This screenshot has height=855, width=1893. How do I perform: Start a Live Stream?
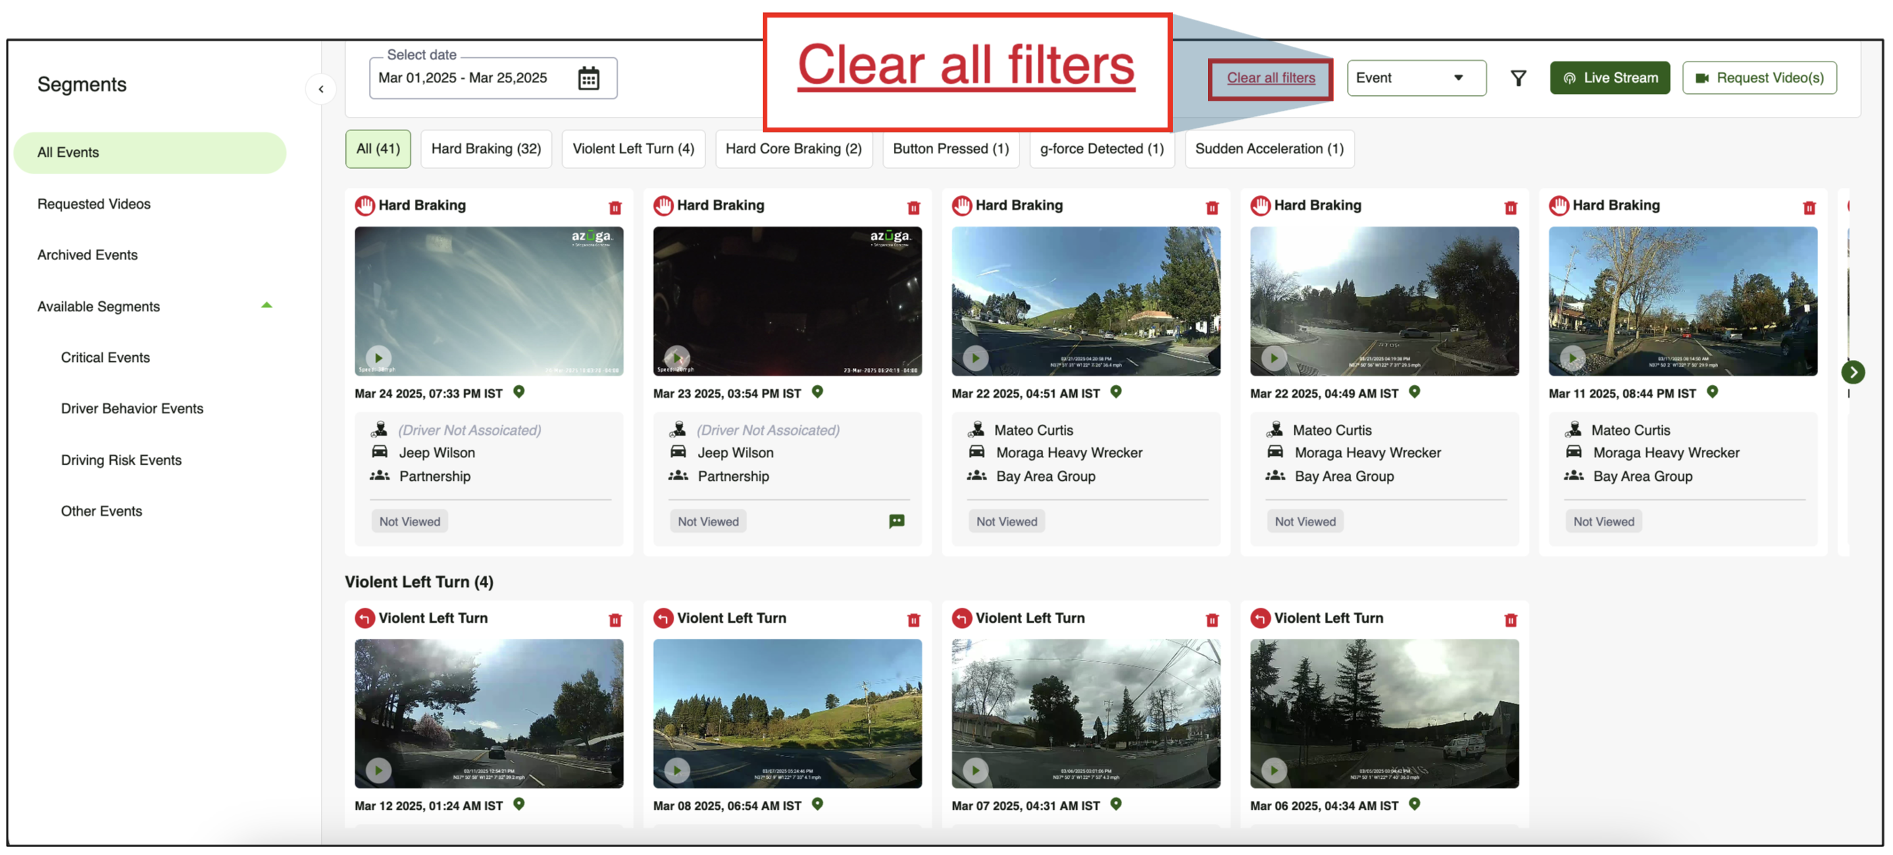(x=1609, y=78)
